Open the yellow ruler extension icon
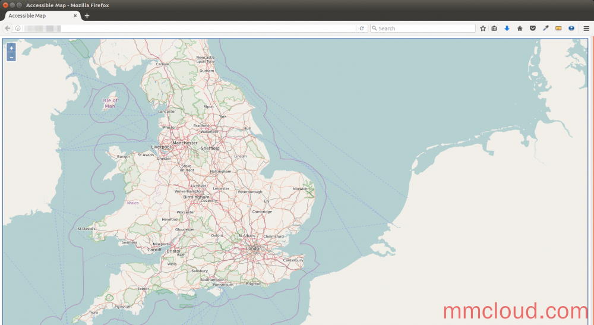594x325 pixels. point(558,29)
